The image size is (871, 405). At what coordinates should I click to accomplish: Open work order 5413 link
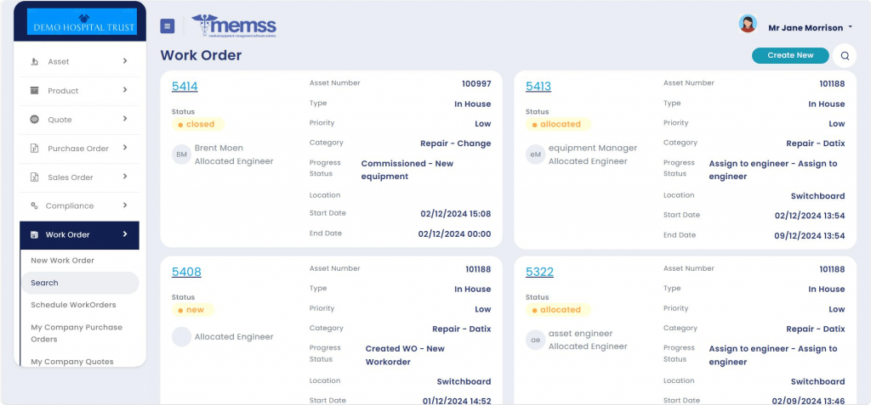(538, 87)
